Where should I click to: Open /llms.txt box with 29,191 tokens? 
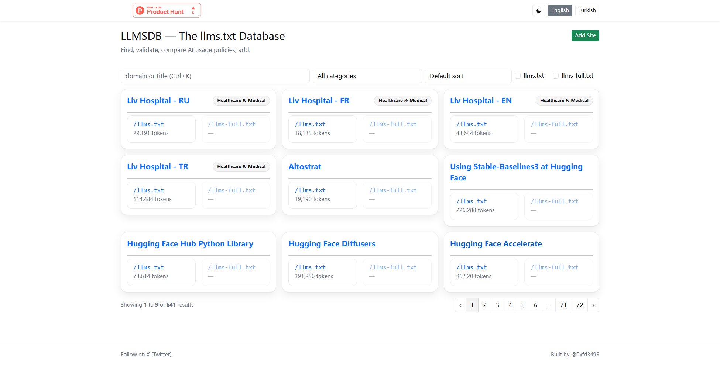coord(161,129)
